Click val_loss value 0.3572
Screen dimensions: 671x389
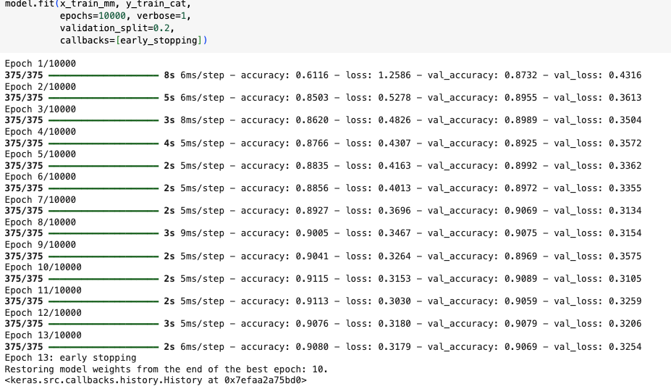(625, 143)
